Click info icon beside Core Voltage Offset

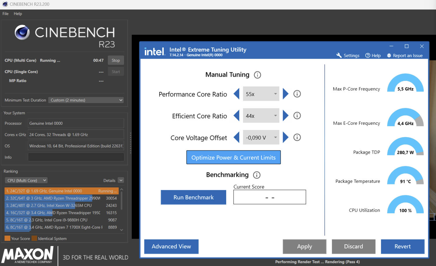[297, 137]
